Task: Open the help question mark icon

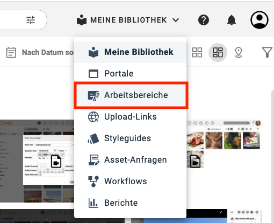Action: [x=204, y=20]
